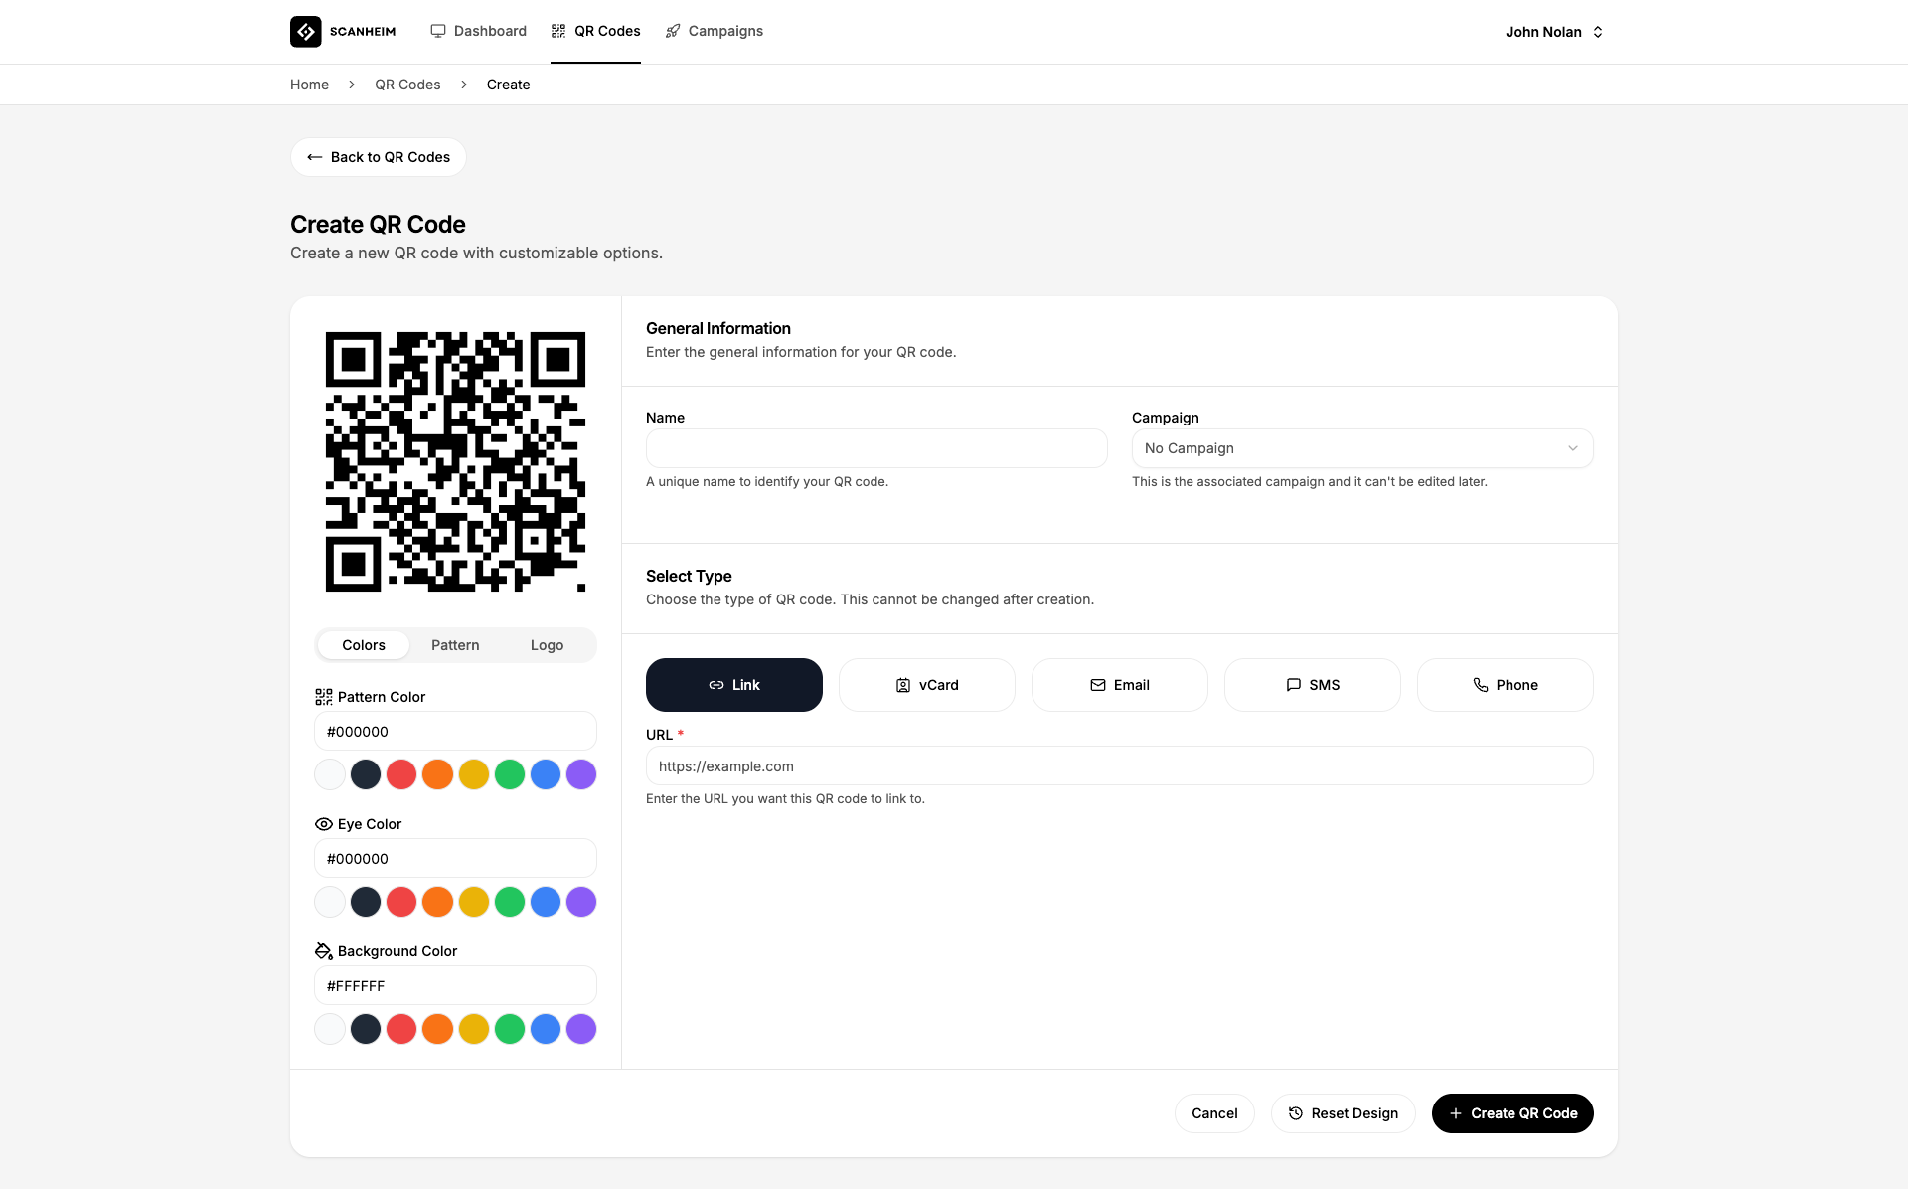1908x1189 pixels.
Task: Click the Eye Color eye icon
Action: coord(323,824)
